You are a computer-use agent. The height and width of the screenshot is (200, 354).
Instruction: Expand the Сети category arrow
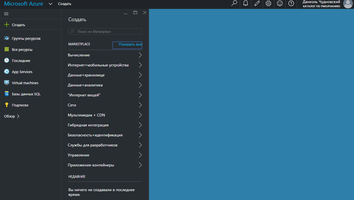click(140, 105)
